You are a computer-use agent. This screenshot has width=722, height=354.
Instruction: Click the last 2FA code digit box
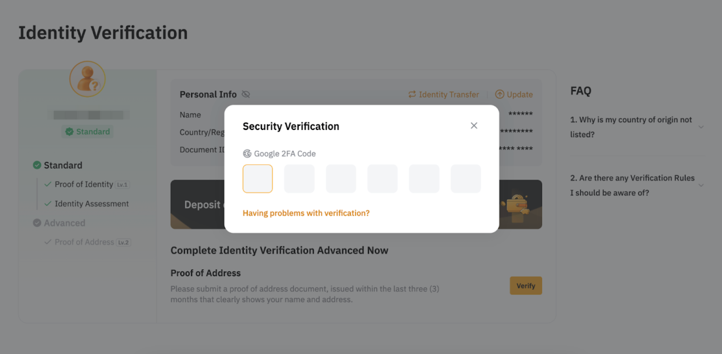tap(466, 179)
